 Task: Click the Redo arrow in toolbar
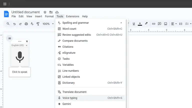[20, 24]
